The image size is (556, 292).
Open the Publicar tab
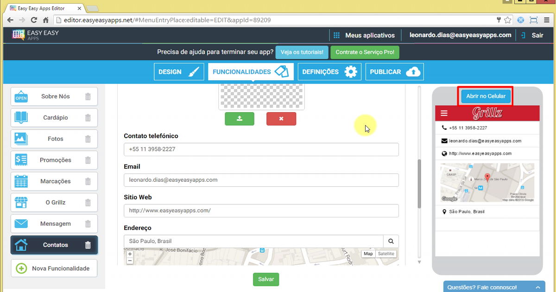394,72
